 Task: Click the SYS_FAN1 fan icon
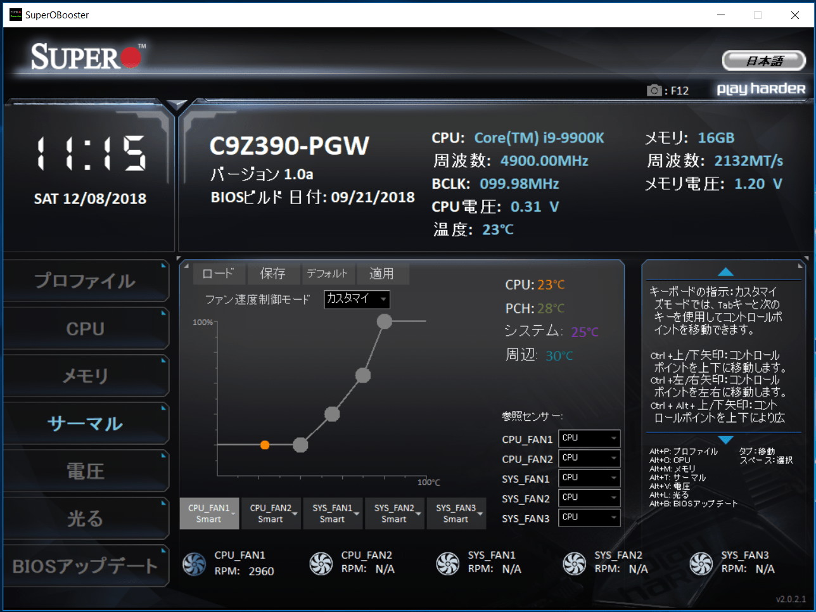point(448,564)
